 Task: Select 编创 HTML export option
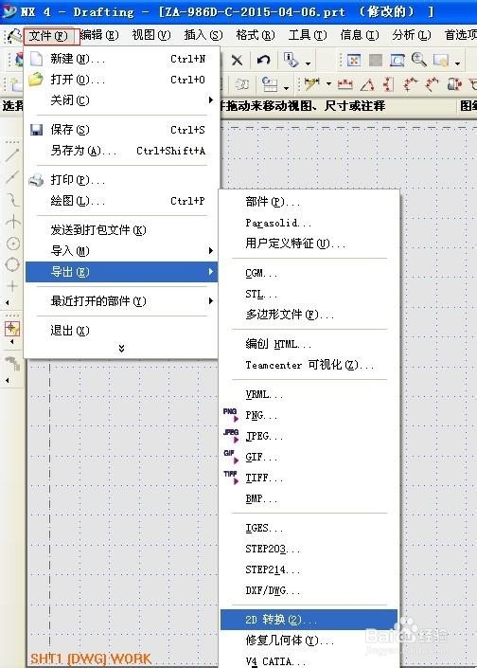pyautogui.click(x=309, y=344)
